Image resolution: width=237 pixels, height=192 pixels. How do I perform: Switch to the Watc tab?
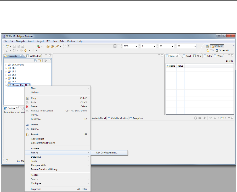tap(218, 56)
